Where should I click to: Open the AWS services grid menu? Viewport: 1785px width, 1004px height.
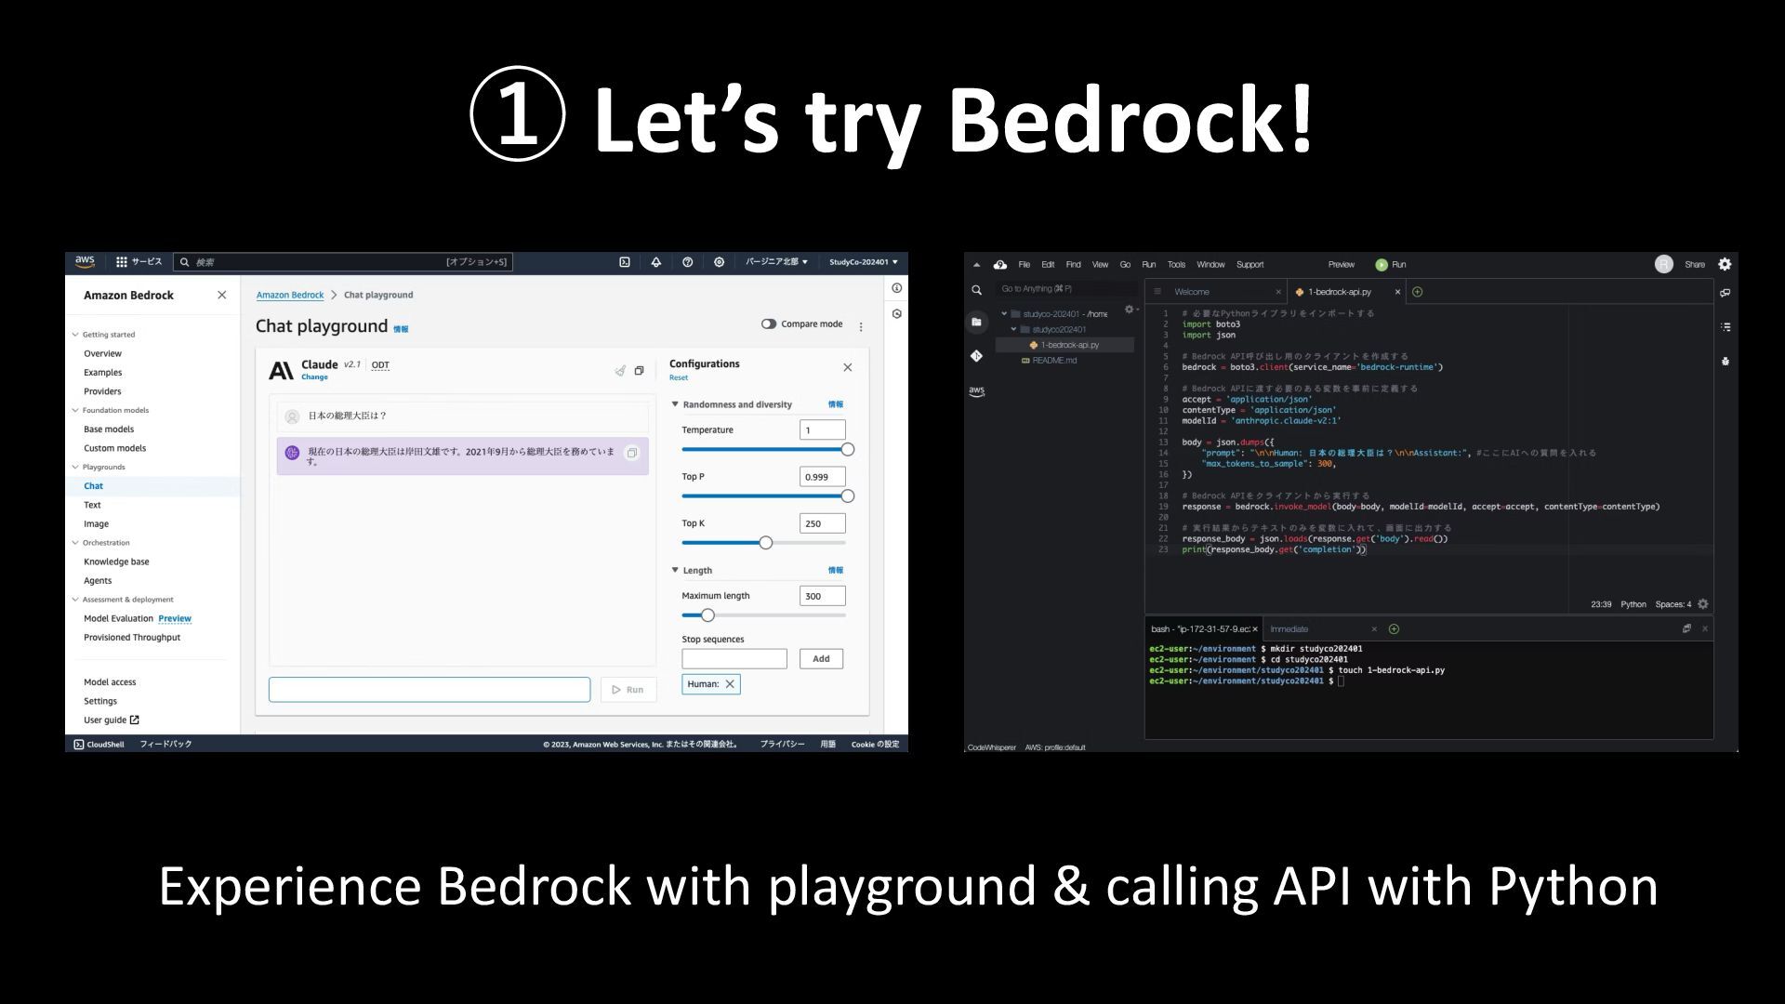(122, 262)
